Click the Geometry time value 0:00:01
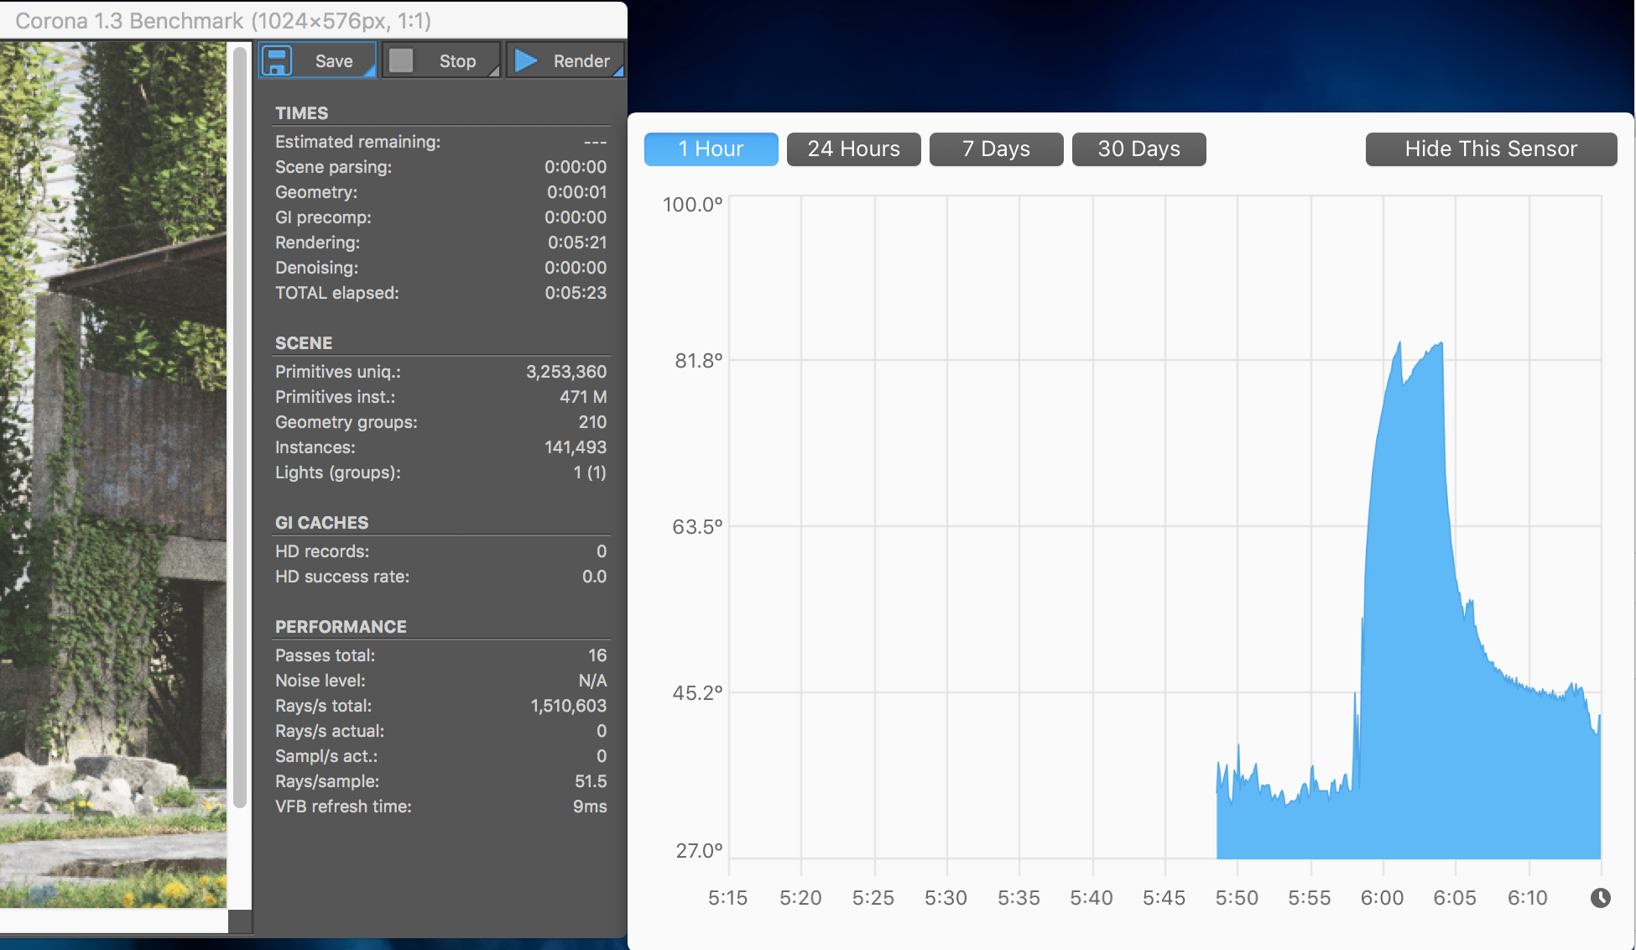Screen dimensions: 1636x950 tap(576, 192)
